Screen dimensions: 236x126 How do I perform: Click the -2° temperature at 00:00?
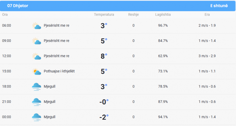104,117
